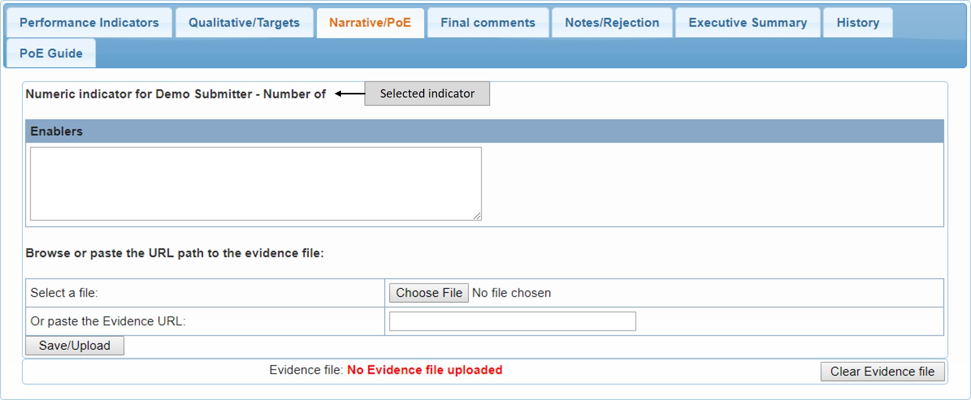Click the red 'No Evidence file uploaded' status
971x400 pixels.
(424, 370)
